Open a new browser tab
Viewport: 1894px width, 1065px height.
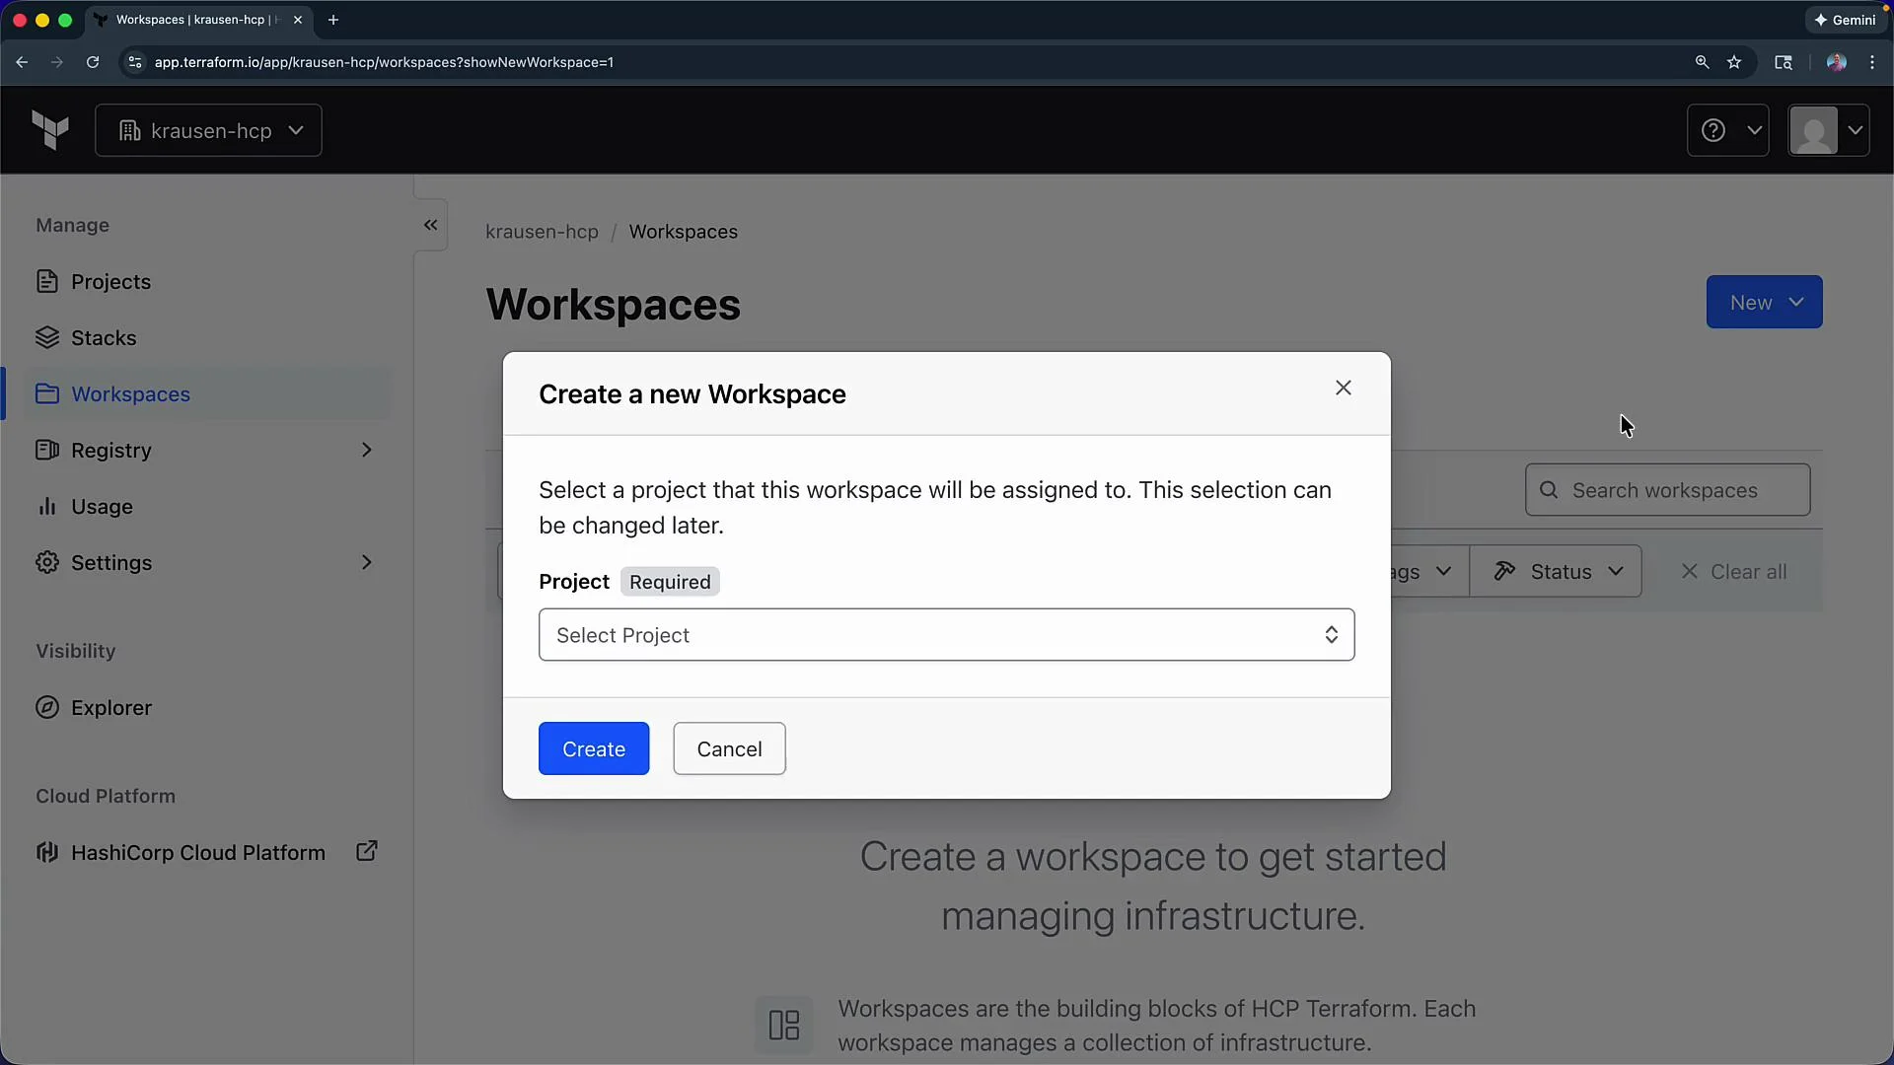click(333, 20)
